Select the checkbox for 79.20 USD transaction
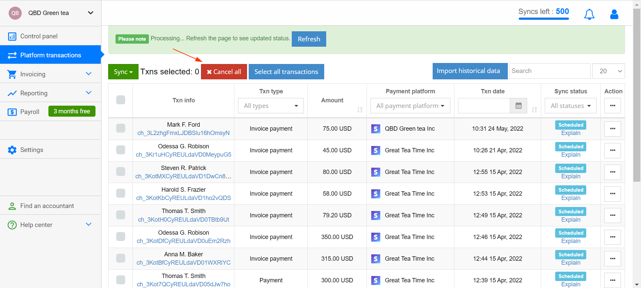 click(x=121, y=215)
